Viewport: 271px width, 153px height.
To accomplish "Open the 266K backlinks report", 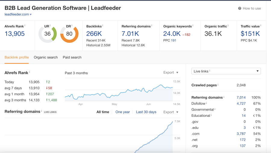I will tap(94, 34).
